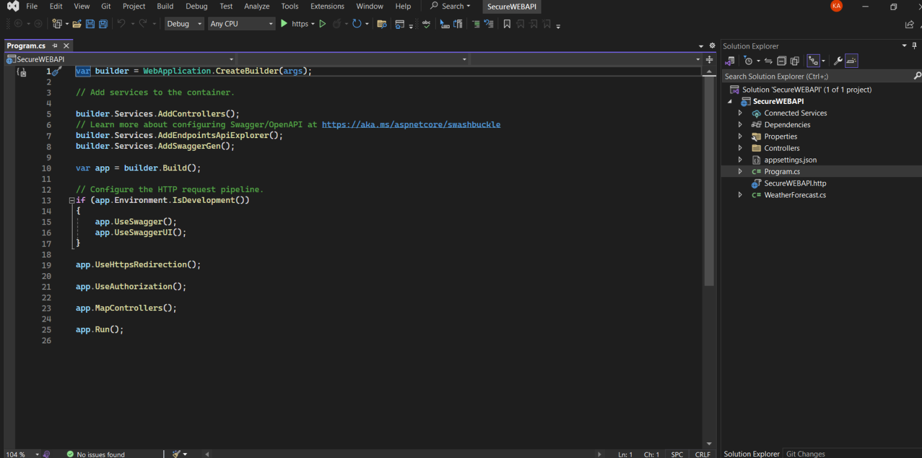Click the Sync with Active Document icon
The image size is (922, 458).
coord(768,60)
